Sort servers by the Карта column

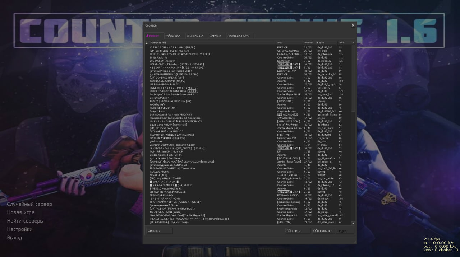click(x=327, y=43)
